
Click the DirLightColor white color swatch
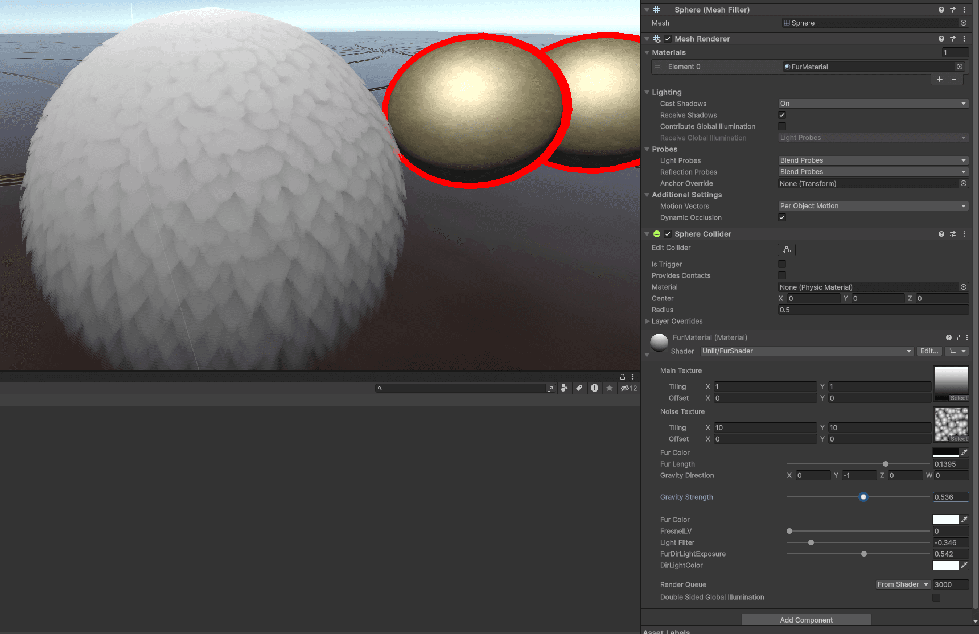(x=945, y=565)
